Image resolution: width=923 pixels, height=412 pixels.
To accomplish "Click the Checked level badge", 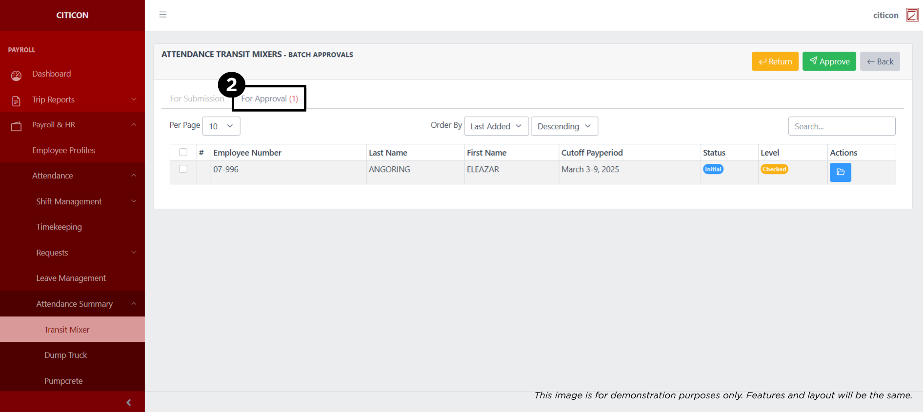I will pos(774,169).
